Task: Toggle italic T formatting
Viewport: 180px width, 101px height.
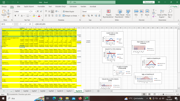Action: 19,16
